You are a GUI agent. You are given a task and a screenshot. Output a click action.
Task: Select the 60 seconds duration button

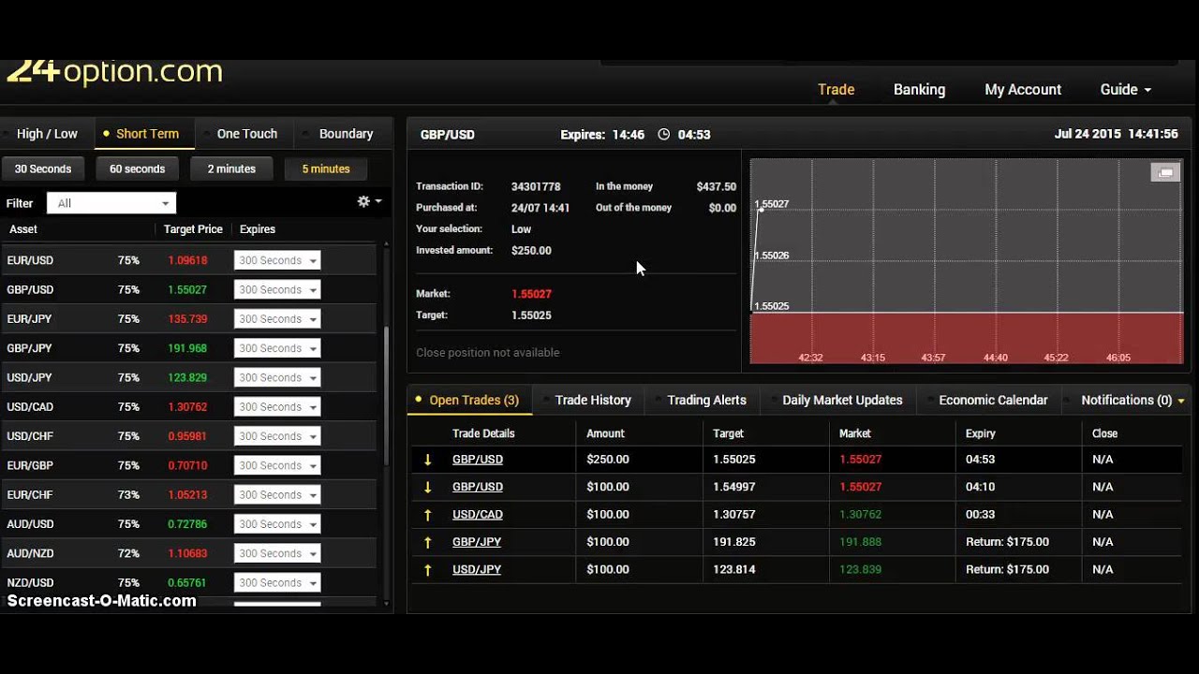point(137,169)
